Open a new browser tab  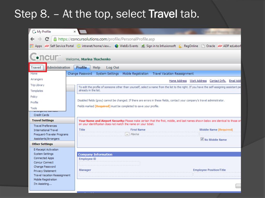pos(83,32)
